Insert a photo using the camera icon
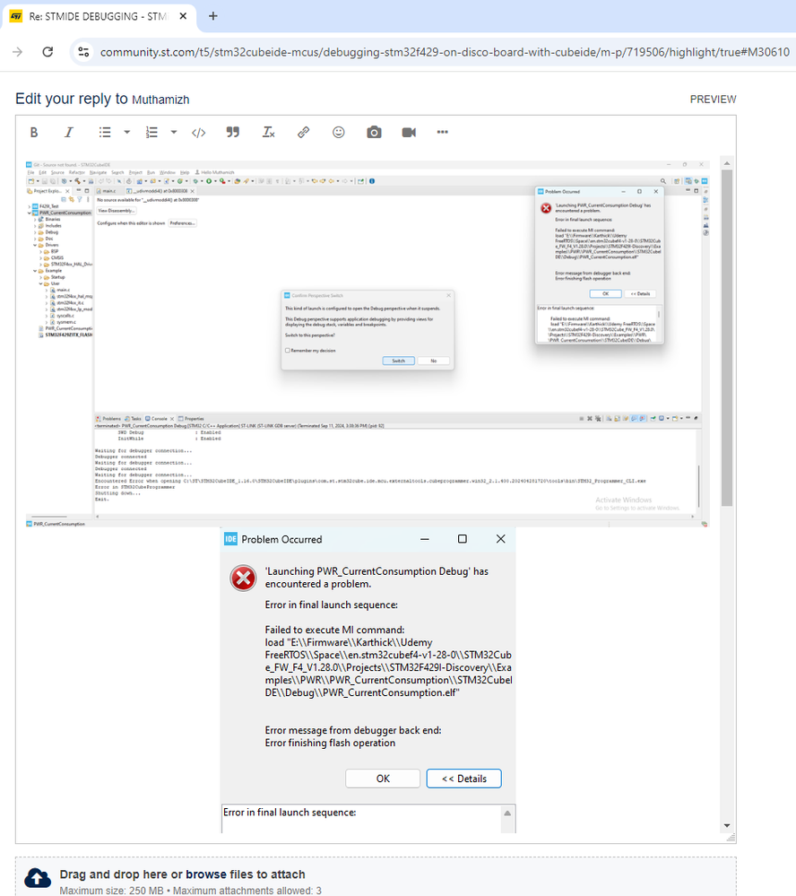Viewport: 796px width, 896px height. (374, 133)
